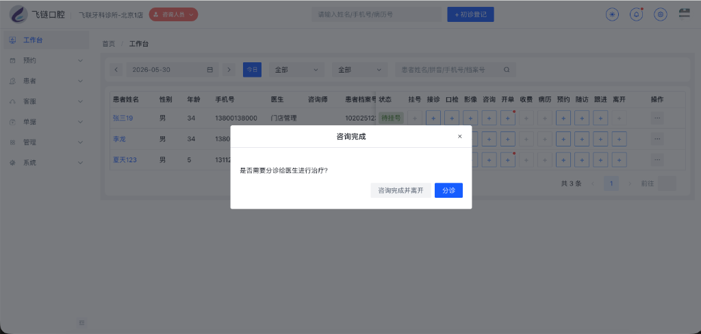The height and width of the screenshot is (334, 701).
Task: Close the 咨询完成 dialog with X
Action: click(x=459, y=136)
